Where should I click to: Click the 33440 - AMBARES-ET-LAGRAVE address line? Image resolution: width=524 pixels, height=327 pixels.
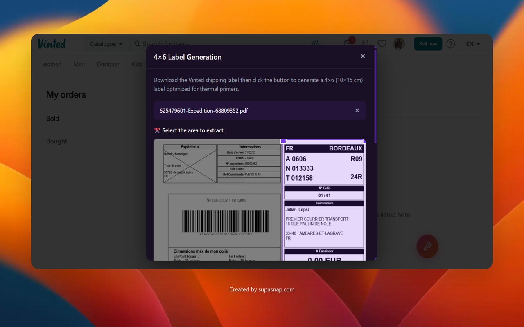pos(314,233)
